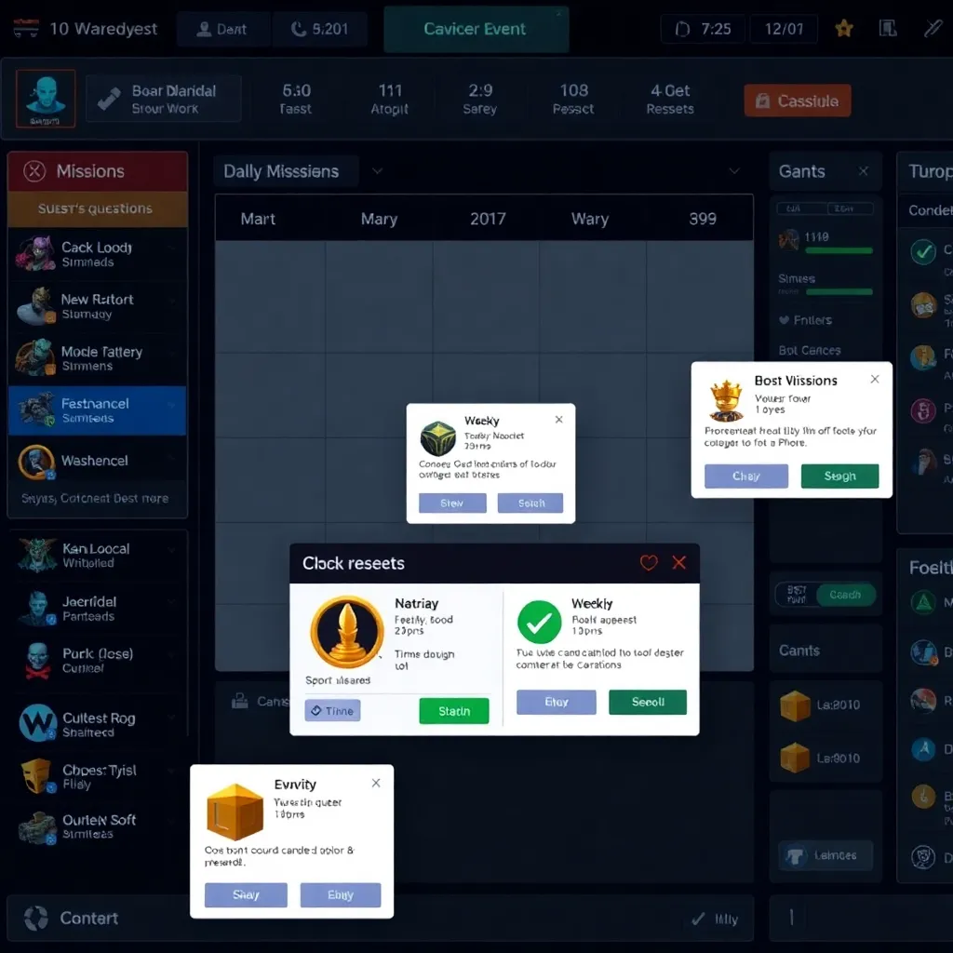Click the gold star icon in top bar
Viewport: 953px width, 953px height.
coord(844,29)
